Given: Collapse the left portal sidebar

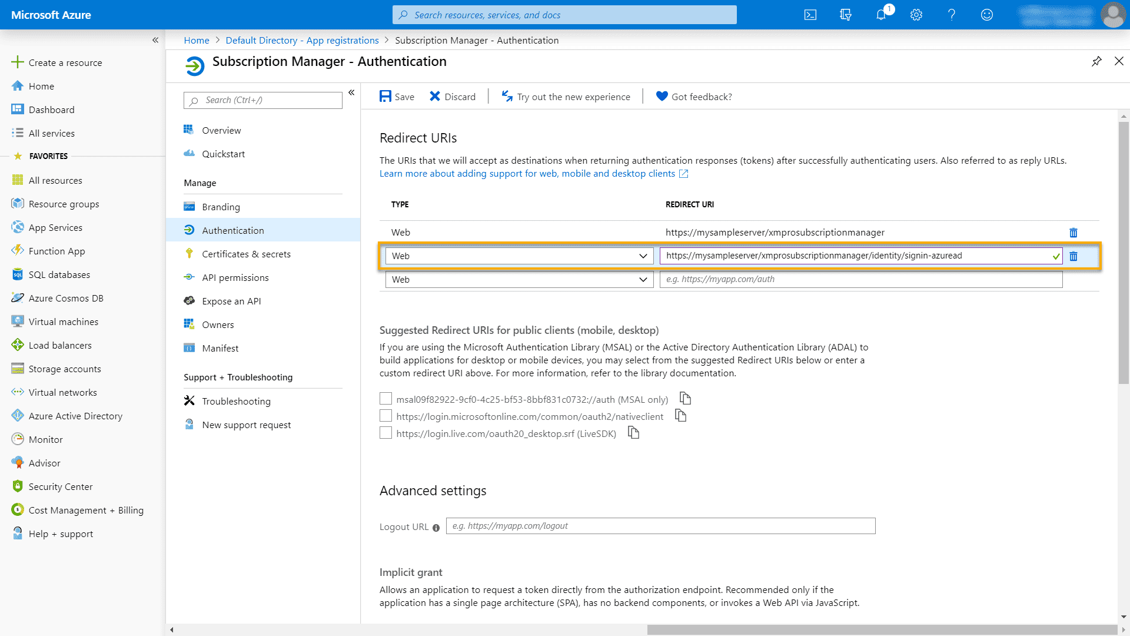Looking at the screenshot, I should point(155,40).
